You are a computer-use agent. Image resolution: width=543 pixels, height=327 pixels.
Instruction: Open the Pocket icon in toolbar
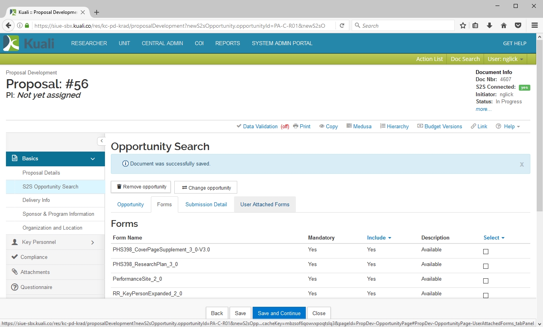point(518,26)
